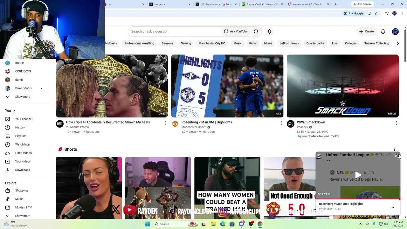The height and width of the screenshot is (229, 407).
Task: Select the LeBron James chip
Action: [x=289, y=43]
